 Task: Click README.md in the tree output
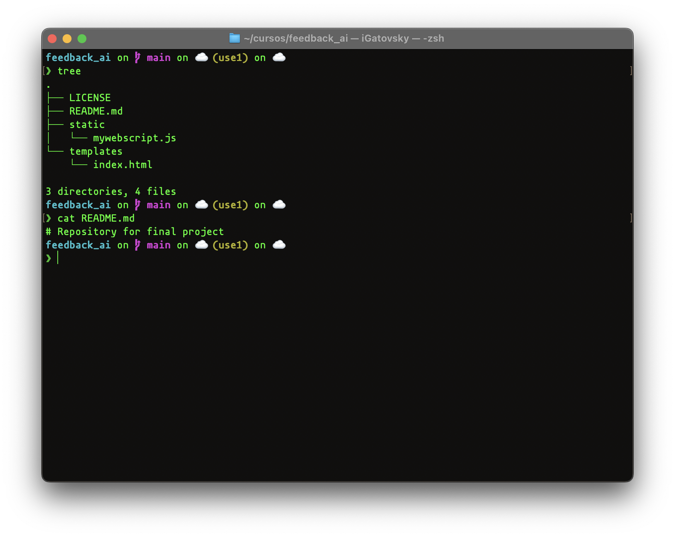(96, 111)
